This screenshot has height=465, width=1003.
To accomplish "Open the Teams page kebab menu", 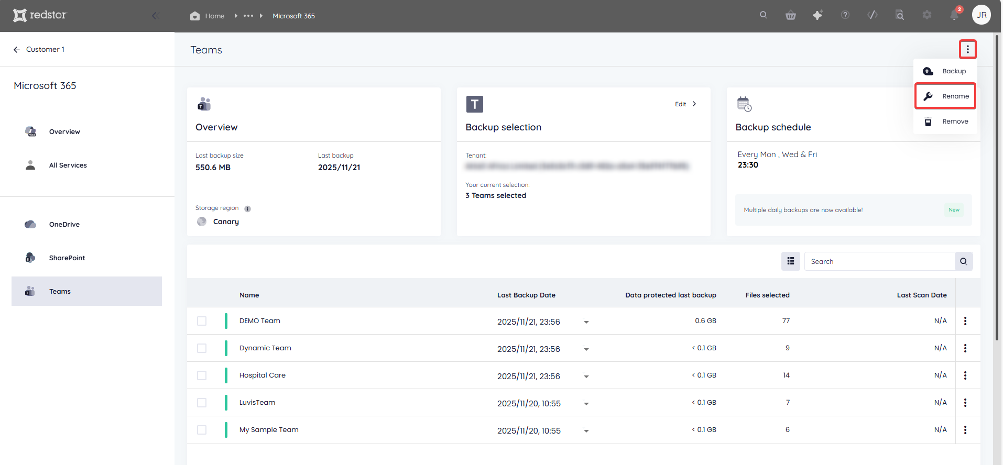I will [x=968, y=49].
